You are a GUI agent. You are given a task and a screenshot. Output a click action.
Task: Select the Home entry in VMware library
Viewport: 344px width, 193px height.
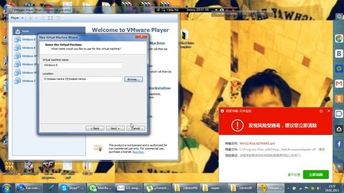(x=49, y=31)
